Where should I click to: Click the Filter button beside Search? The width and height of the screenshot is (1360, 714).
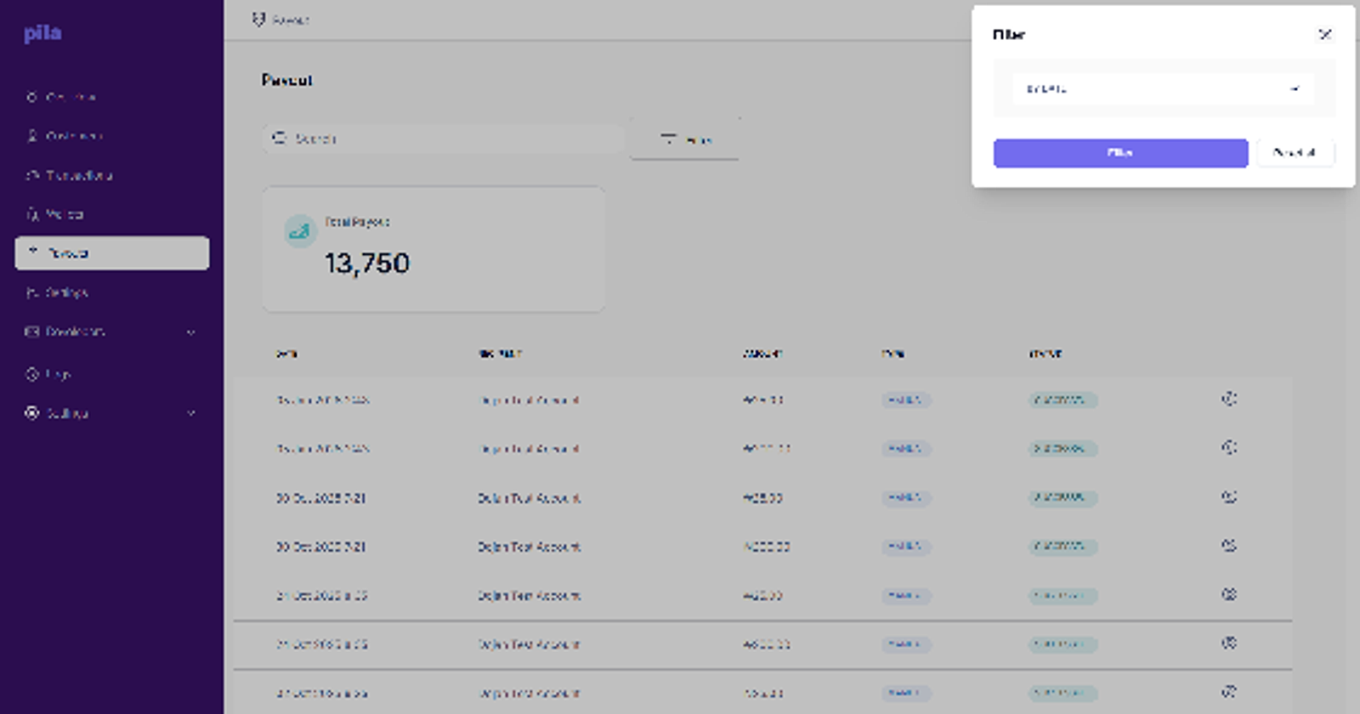coord(685,139)
